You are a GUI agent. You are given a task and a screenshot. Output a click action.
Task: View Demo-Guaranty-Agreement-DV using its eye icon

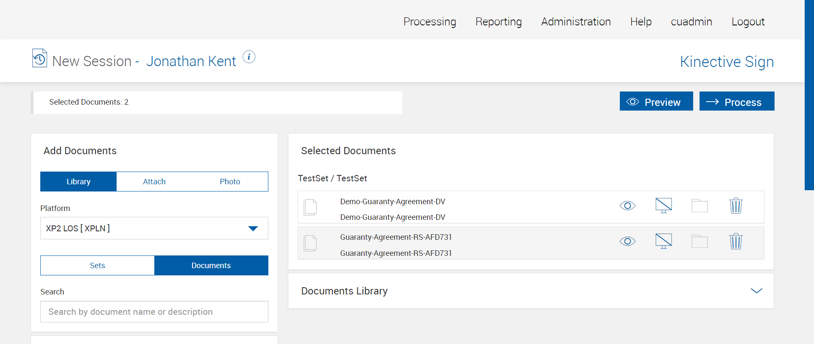(627, 206)
